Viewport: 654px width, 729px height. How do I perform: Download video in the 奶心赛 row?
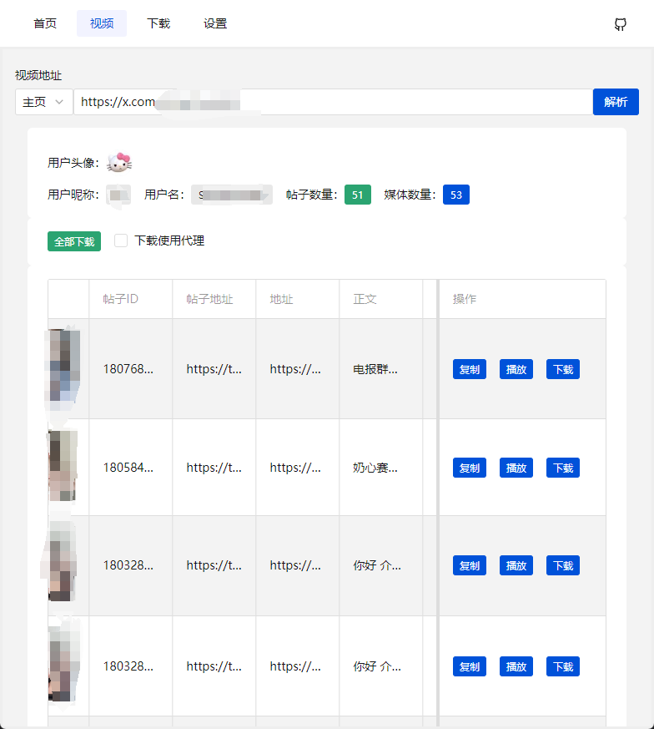(563, 468)
